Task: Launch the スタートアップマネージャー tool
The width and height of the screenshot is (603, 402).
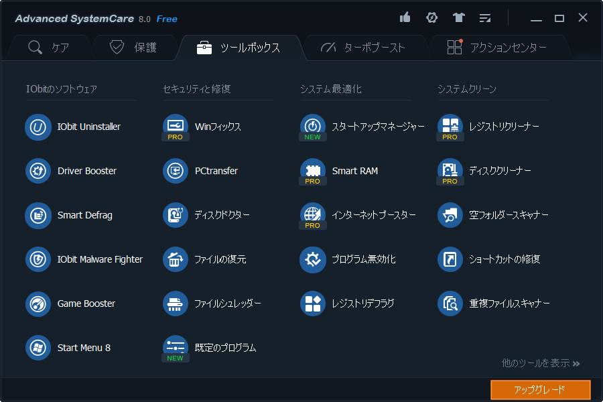Action: [x=368, y=127]
